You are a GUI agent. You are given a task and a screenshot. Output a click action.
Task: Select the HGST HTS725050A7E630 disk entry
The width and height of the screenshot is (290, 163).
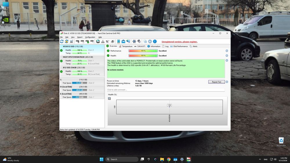[82, 60]
